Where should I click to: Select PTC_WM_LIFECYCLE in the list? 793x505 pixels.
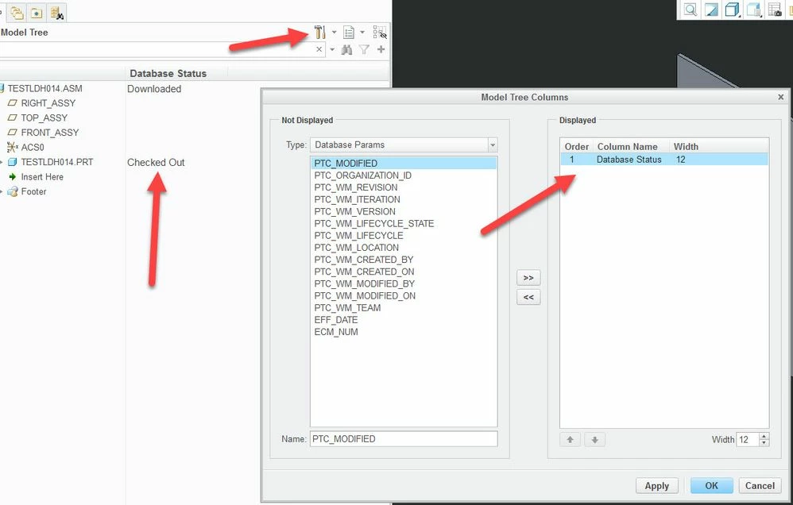click(404, 236)
